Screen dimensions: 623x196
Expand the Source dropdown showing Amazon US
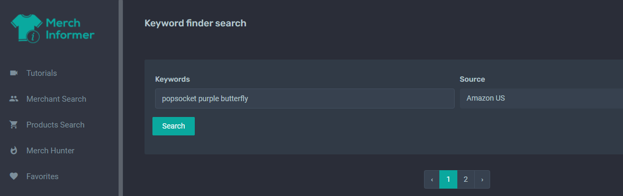tap(541, 99)
